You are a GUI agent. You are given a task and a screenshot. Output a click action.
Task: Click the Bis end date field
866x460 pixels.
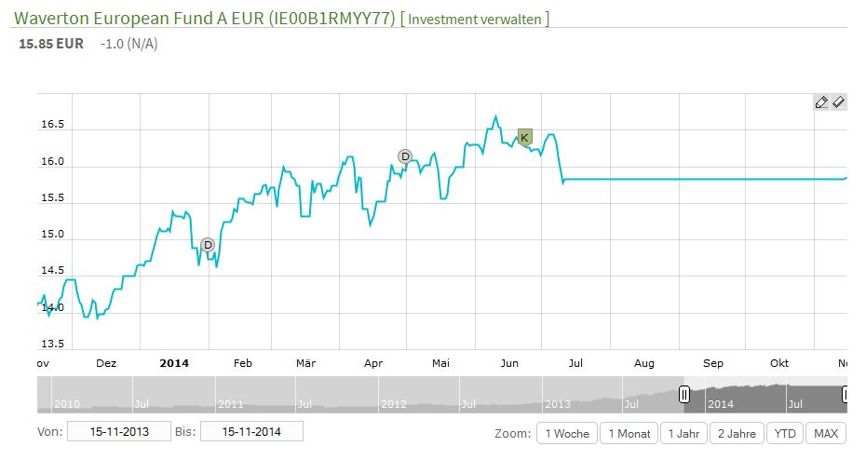tap(251, 431)
